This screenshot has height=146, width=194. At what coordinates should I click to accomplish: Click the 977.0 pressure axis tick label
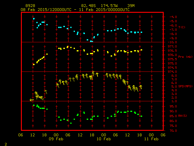172,46
